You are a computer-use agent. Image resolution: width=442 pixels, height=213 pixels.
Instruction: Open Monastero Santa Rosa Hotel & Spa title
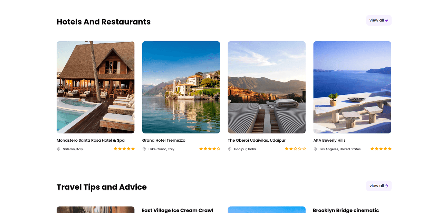pyautogui.click(x=91, y=141)
